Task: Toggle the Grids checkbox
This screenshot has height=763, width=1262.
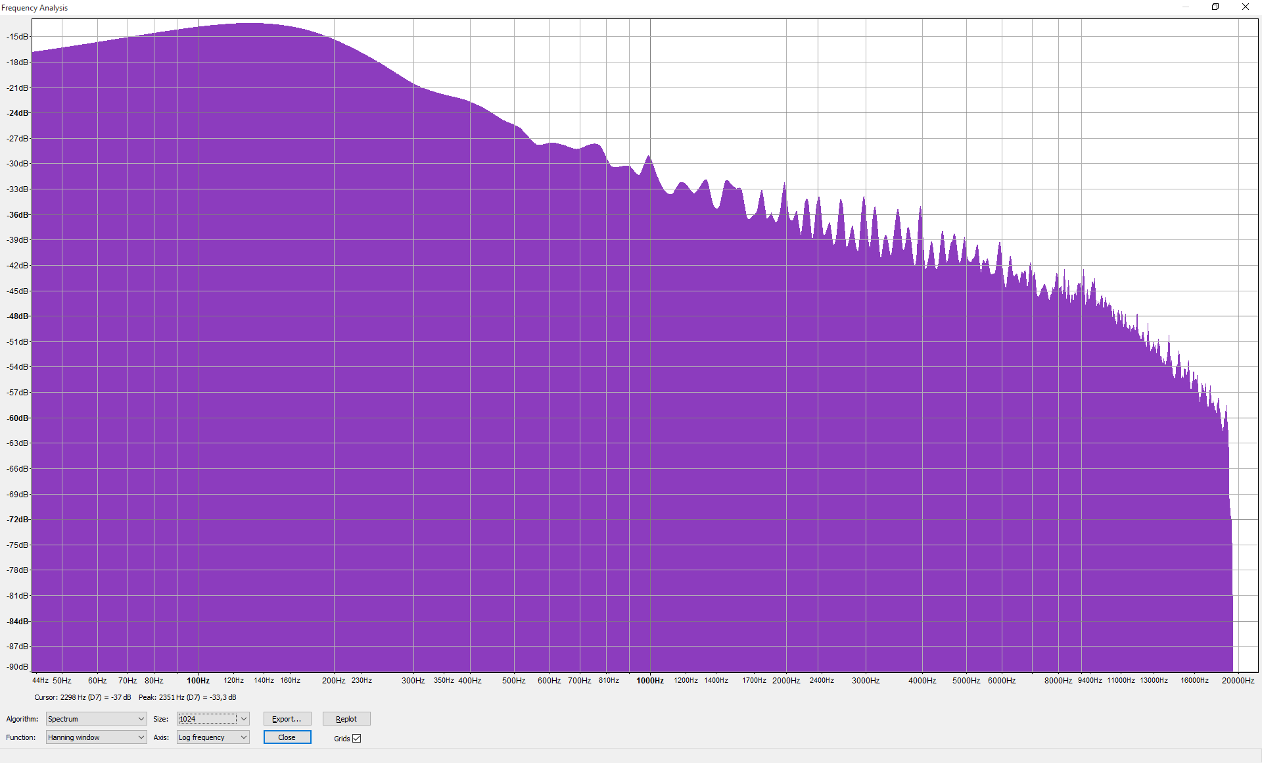Action: click(x=357, y=738)
